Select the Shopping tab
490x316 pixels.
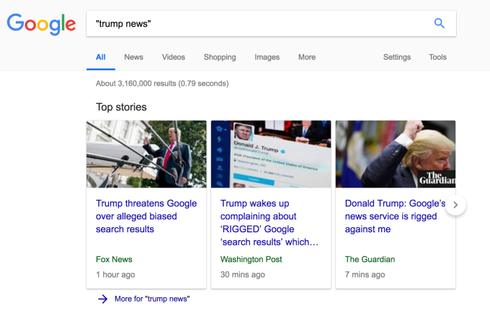click(x=219, y=57)
